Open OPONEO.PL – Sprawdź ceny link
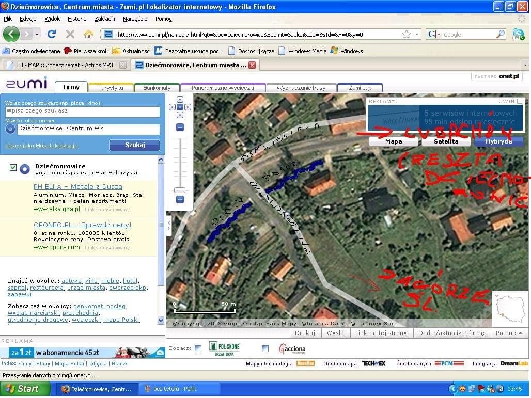Image resolution: width=531 pixels, height=398 pixels. (x=82, y=225)
